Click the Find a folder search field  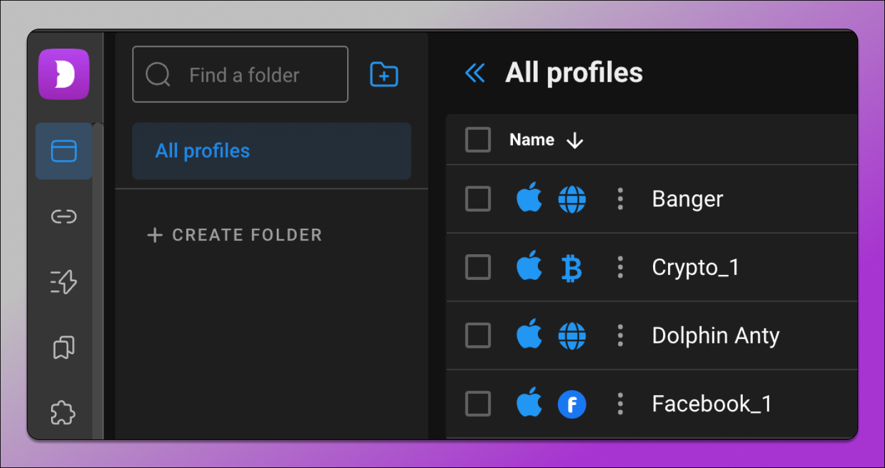240,74
